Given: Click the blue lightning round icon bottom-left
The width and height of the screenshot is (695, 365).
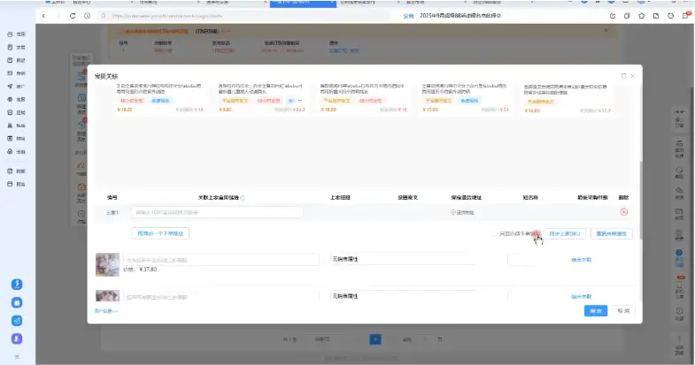Looking at the screenshot, I should click(x=17, y=285).
